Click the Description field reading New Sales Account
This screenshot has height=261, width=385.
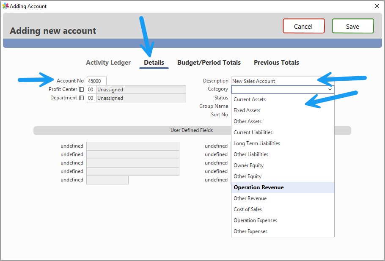click(283, 81)
